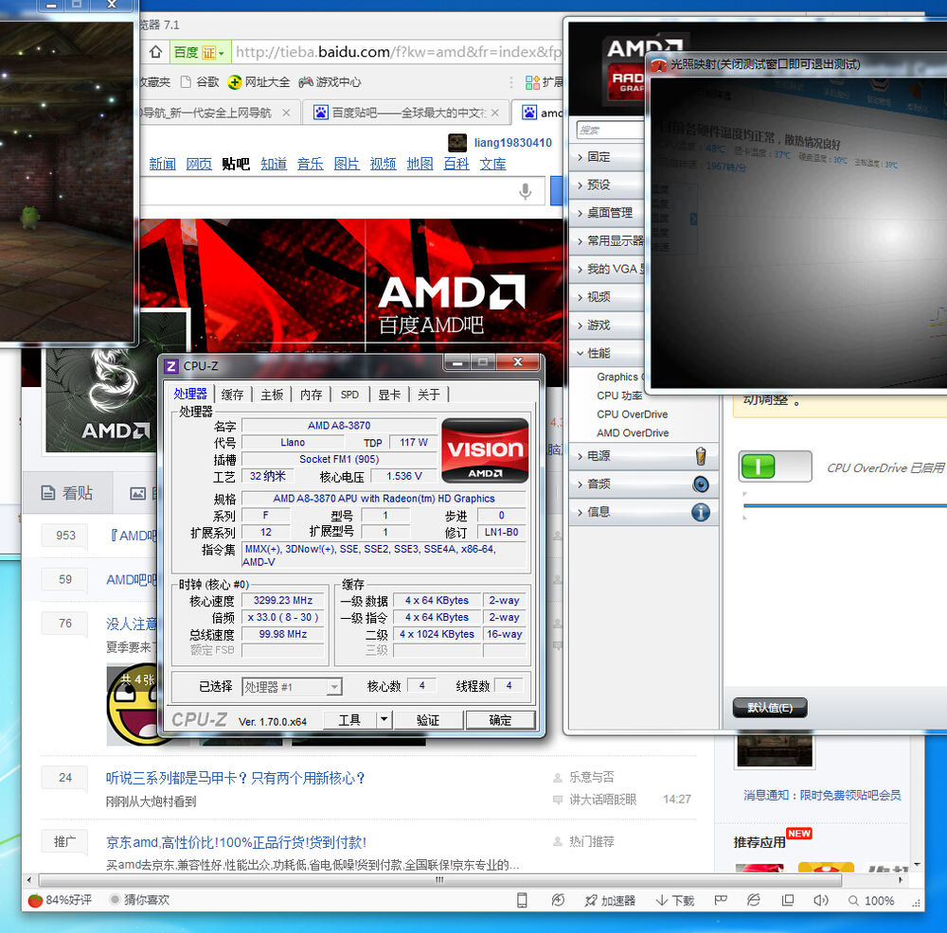Close the 百度贴吧 browser tab
This screenshot has width=947, height=933.
494,113
